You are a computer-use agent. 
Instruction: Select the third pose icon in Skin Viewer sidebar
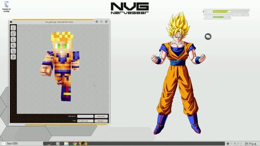tap(13, 40)
